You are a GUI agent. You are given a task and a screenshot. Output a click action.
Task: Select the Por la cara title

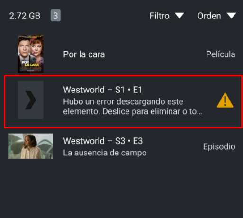84,54
